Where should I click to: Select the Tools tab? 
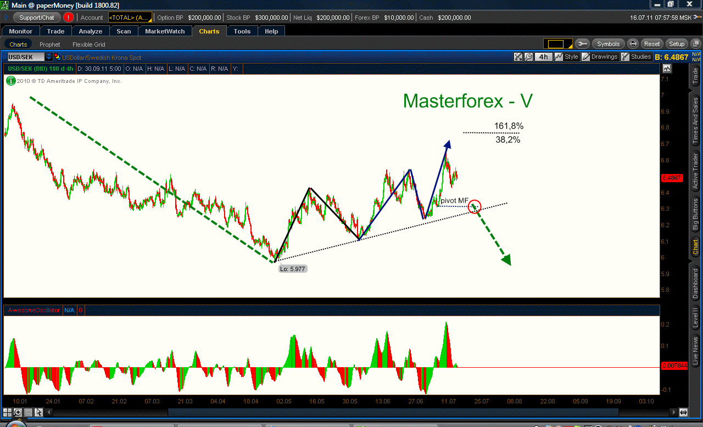pyautogui.click(x=242, y=31)
